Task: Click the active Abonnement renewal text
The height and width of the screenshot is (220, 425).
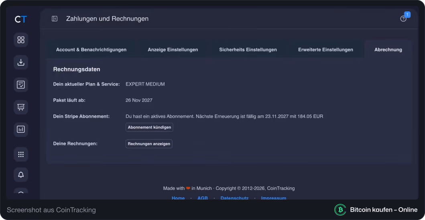Action: (x=224, y=116)
